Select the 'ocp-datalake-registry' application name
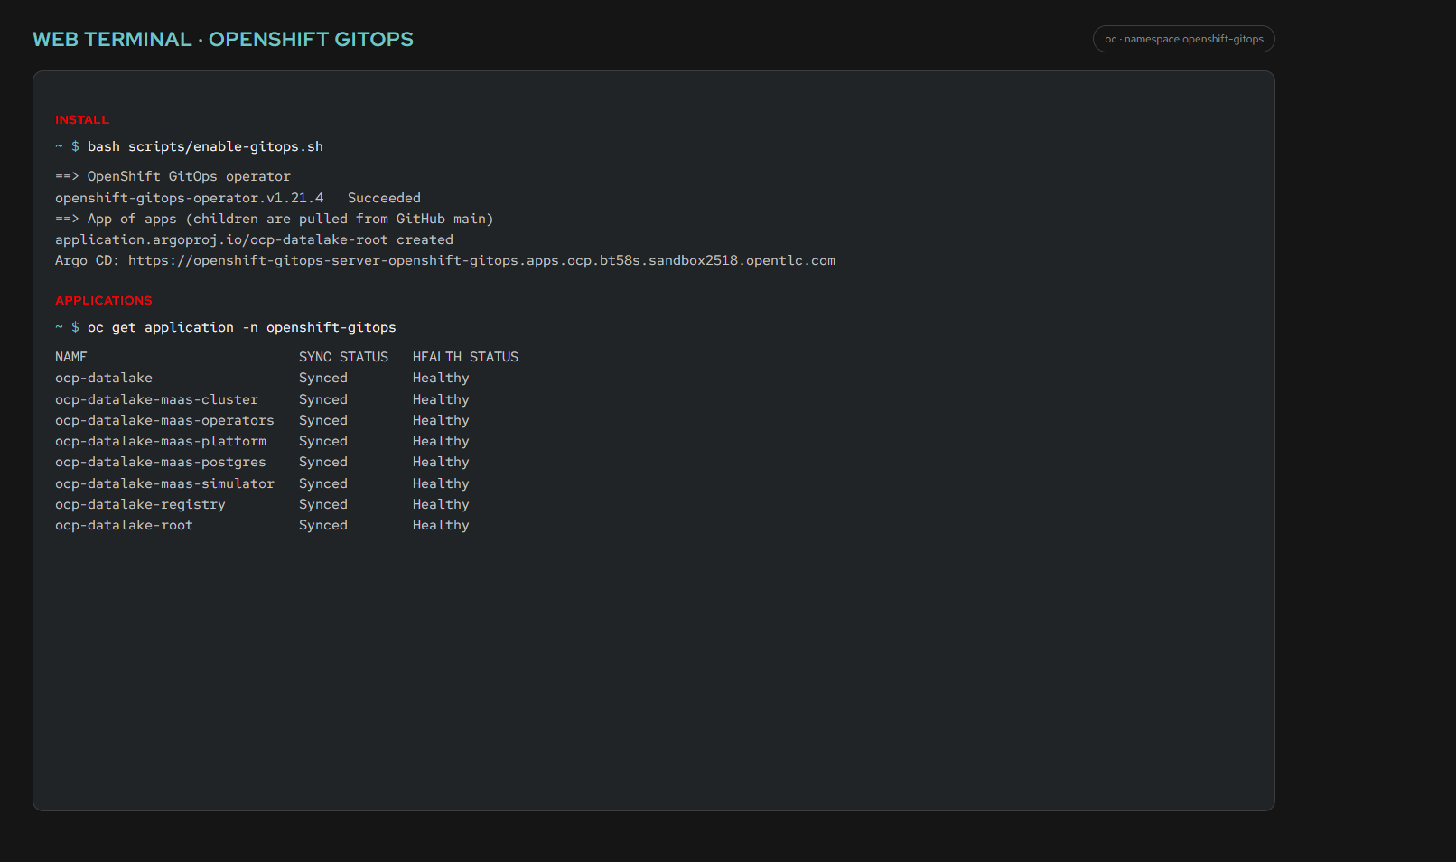 pyautogui.click(x=140, y=504)
